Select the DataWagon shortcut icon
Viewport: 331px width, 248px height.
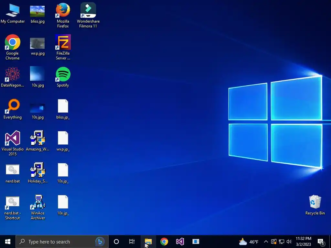pos(13,77)
